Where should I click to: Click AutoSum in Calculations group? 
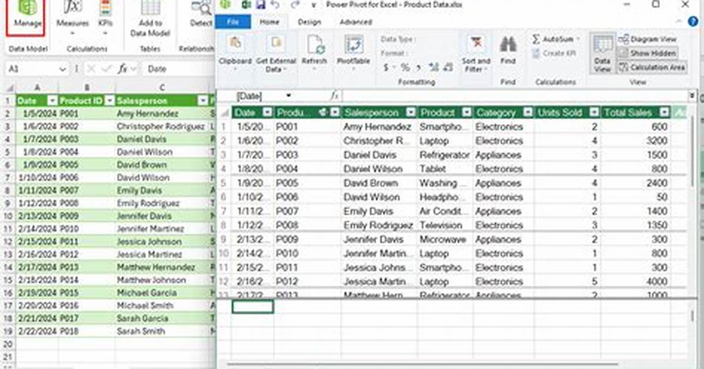pyautogui.click(x=555, y=39)
